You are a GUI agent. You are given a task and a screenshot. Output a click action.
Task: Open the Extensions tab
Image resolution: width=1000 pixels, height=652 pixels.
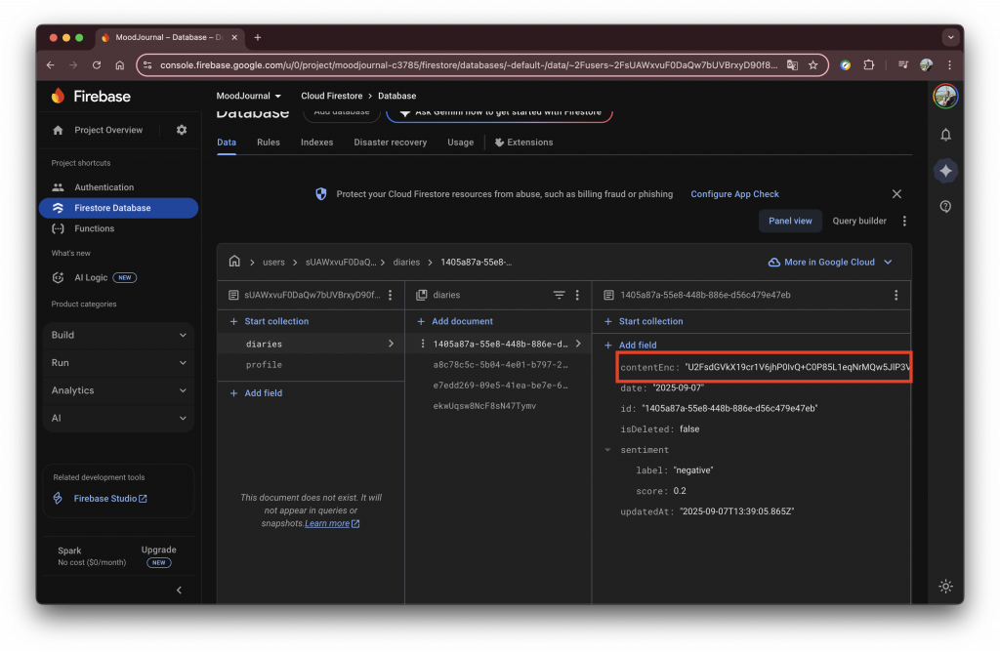523,143
